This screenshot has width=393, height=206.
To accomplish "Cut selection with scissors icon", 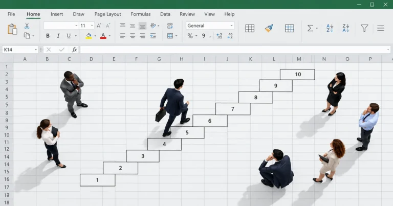I will tap(27, 26).
